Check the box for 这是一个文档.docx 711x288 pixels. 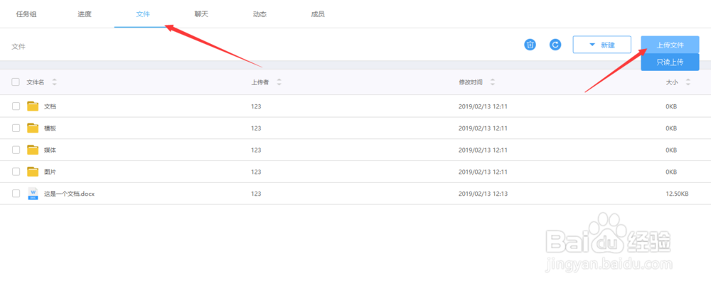point(16,194)
